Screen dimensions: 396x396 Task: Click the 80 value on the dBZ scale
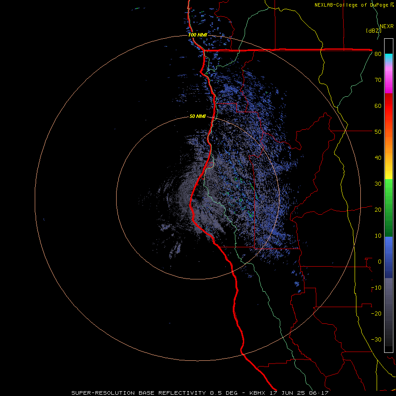(x=378, y=54)
